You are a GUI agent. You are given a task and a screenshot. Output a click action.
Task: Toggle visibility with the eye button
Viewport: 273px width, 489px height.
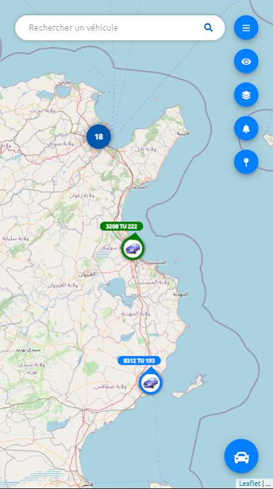(x=246, y=62)
